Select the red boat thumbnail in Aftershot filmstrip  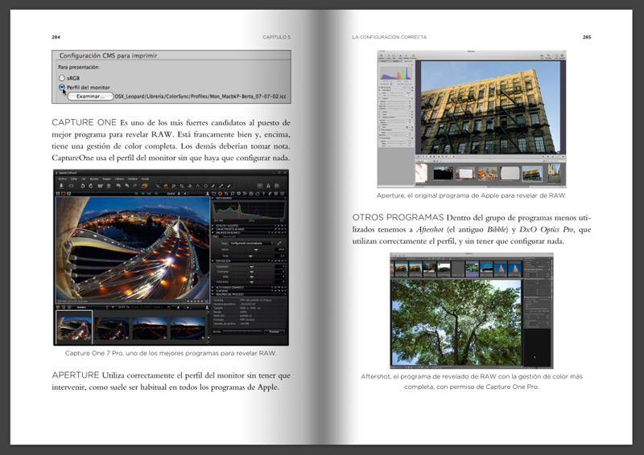[x=486, y=269]
